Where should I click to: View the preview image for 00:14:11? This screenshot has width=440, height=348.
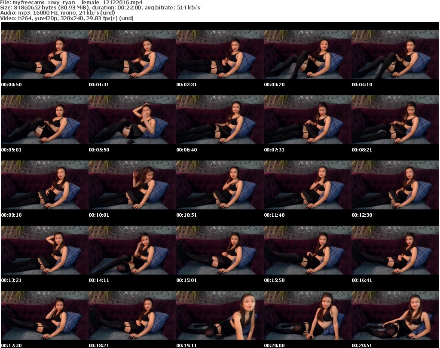pyautogui.click(x=132, y=251)
